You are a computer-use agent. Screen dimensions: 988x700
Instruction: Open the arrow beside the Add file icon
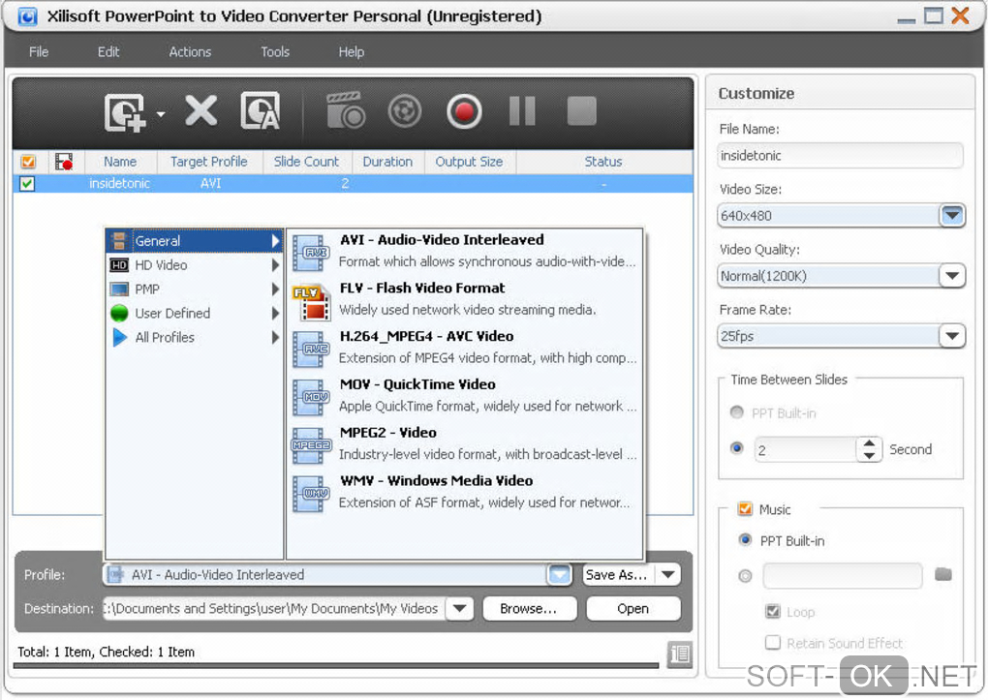click(x=161, y=114)
